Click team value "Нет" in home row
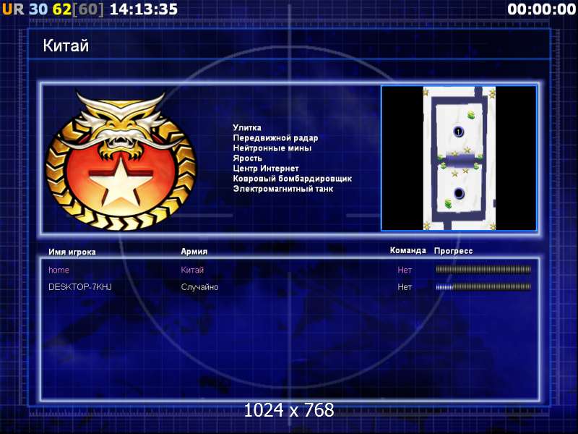The image size is (578, 434). click(405, 270)
